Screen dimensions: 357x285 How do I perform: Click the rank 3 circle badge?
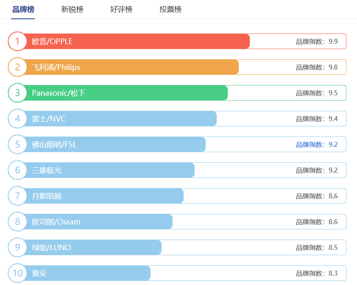click(18, 93)
